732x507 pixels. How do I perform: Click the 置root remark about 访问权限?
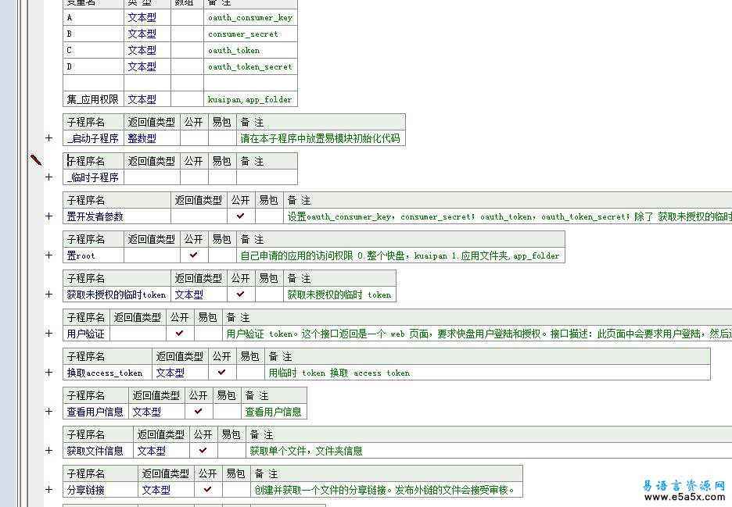point(400,255)
